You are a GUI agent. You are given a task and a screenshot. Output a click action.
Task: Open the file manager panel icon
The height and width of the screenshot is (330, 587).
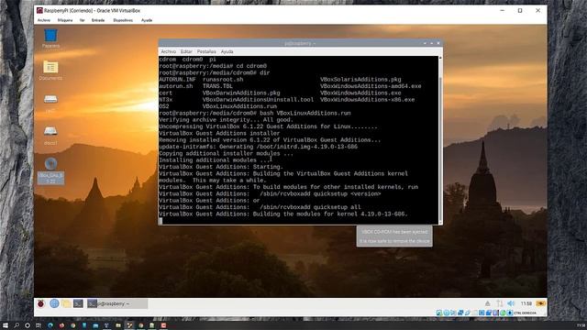pos(66,303)
